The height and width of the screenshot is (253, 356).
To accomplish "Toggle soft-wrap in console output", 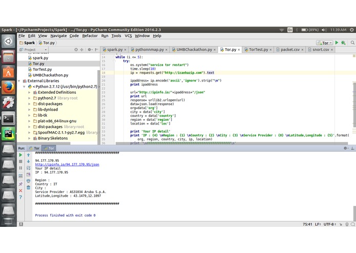I will point(28,168).
